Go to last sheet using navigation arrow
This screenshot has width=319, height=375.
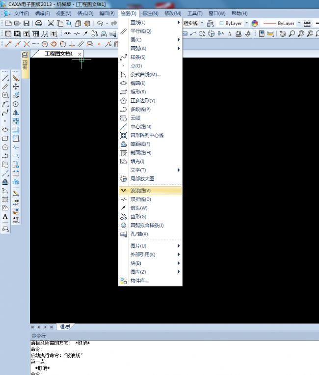tap(52, 327)
